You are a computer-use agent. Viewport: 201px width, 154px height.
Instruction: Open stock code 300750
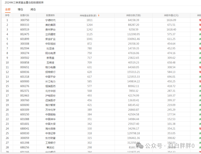[x=25, y=20]
